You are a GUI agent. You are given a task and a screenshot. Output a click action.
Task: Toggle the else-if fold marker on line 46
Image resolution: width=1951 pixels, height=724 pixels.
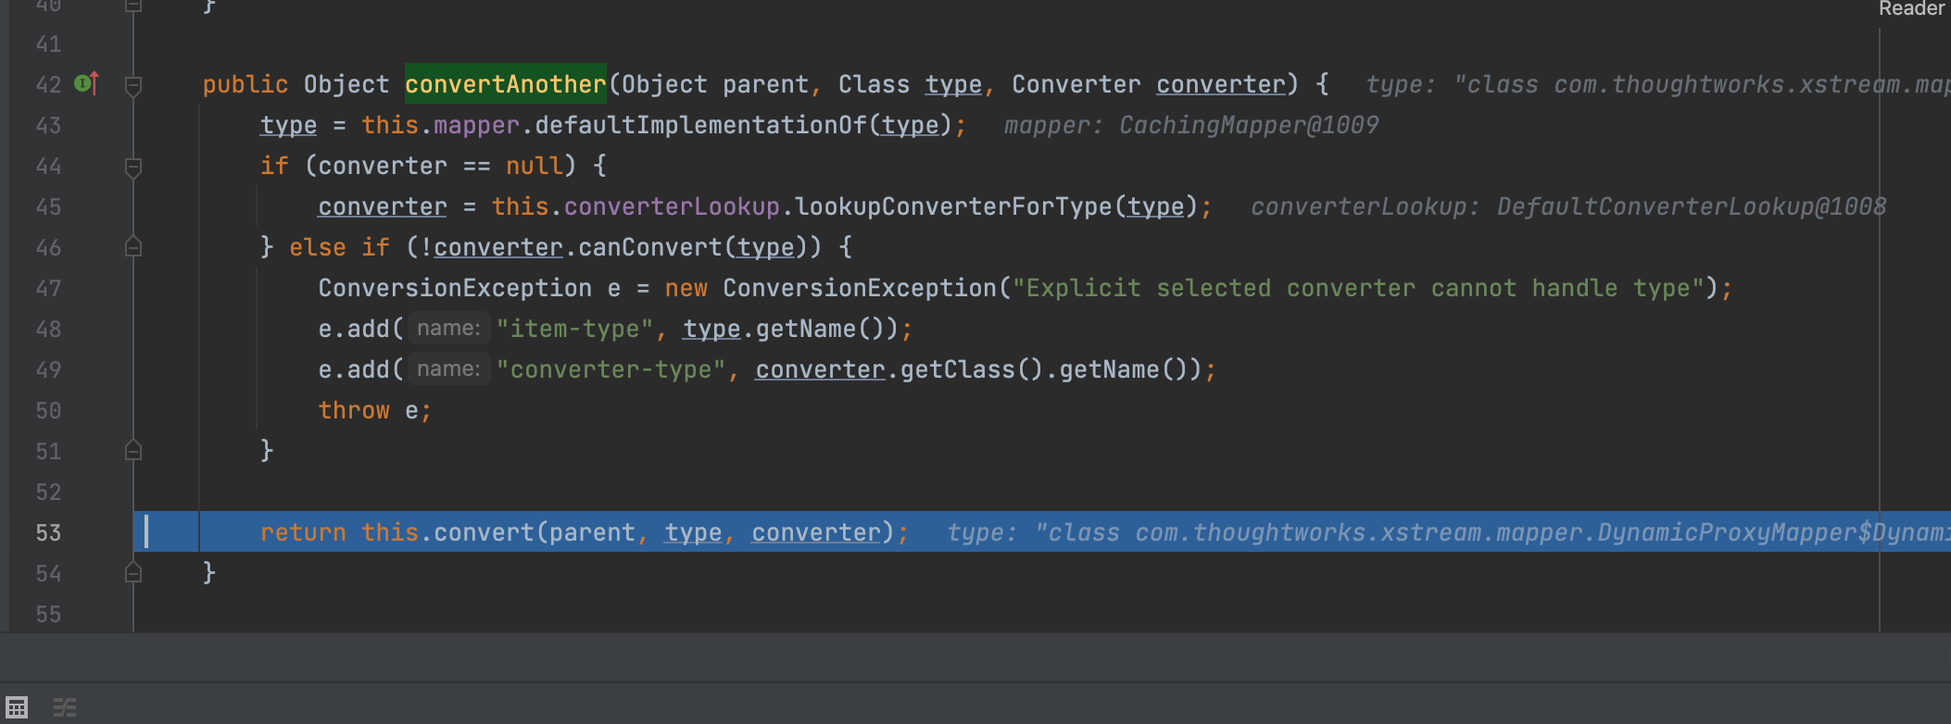click(x=133, y=247)
